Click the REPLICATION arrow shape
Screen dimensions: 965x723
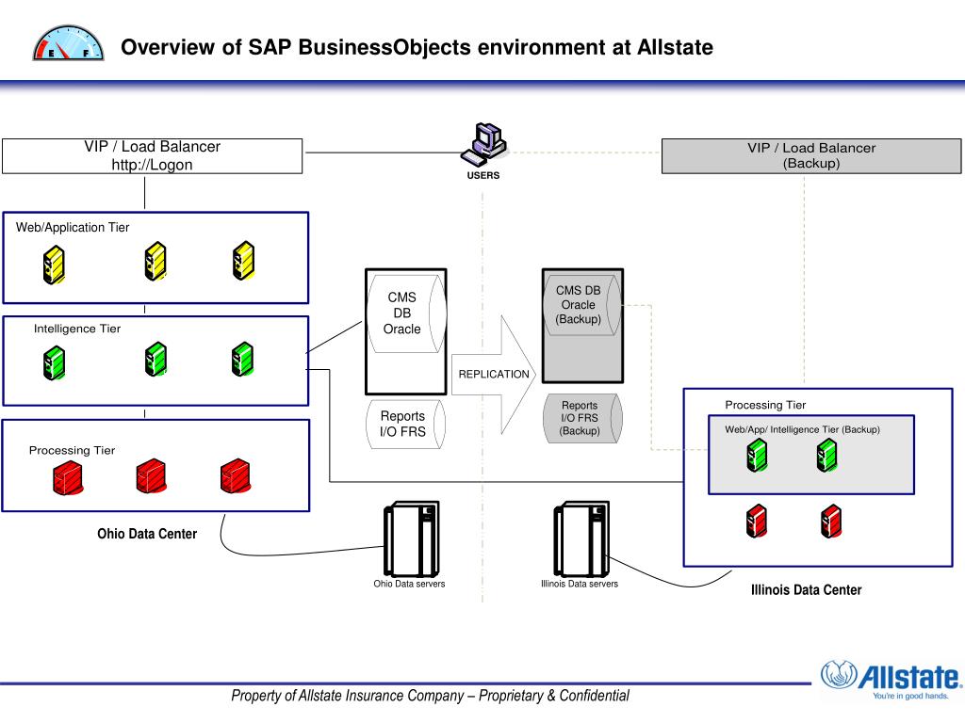pyautogui.click(x=494, y=375)
